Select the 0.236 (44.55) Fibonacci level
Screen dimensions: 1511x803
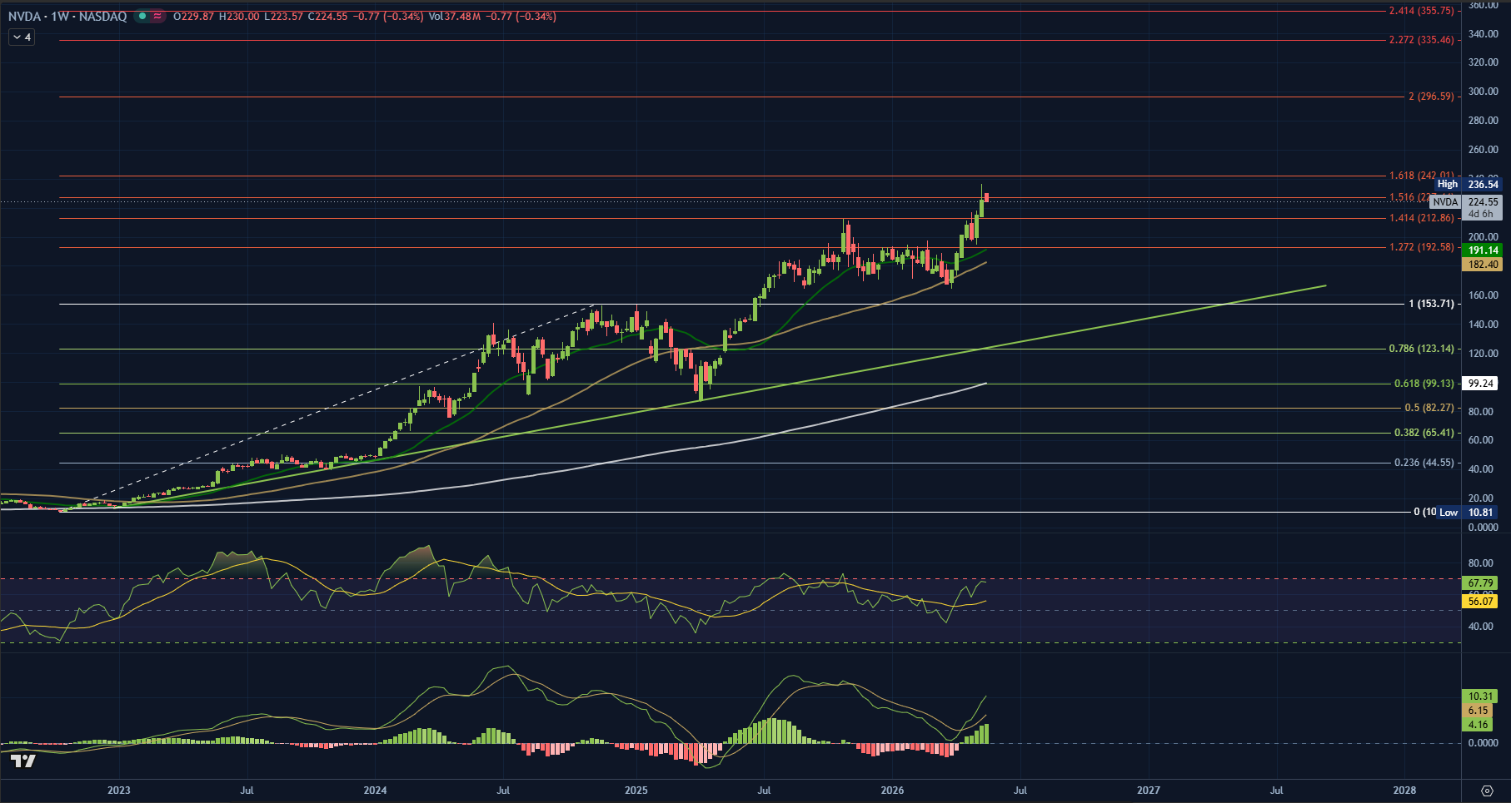click(1424, 463)
